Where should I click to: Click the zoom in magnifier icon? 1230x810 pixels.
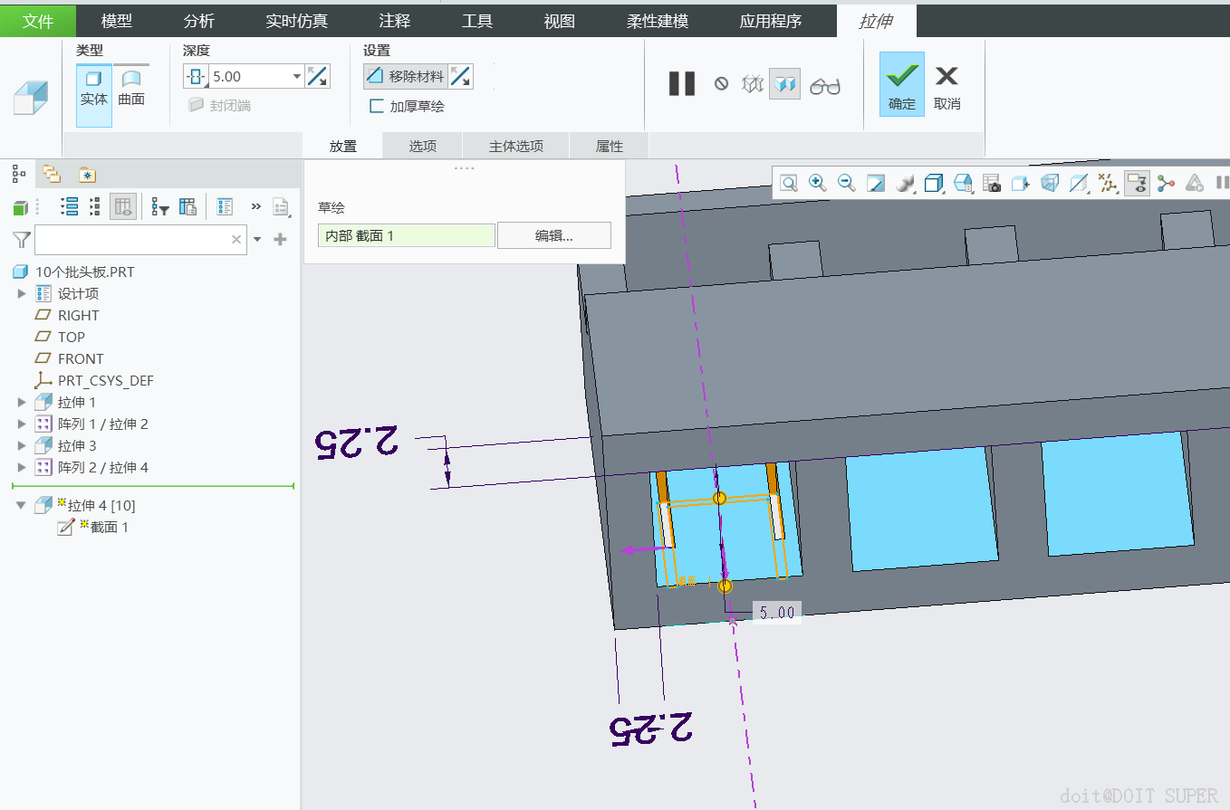(817, 184)
